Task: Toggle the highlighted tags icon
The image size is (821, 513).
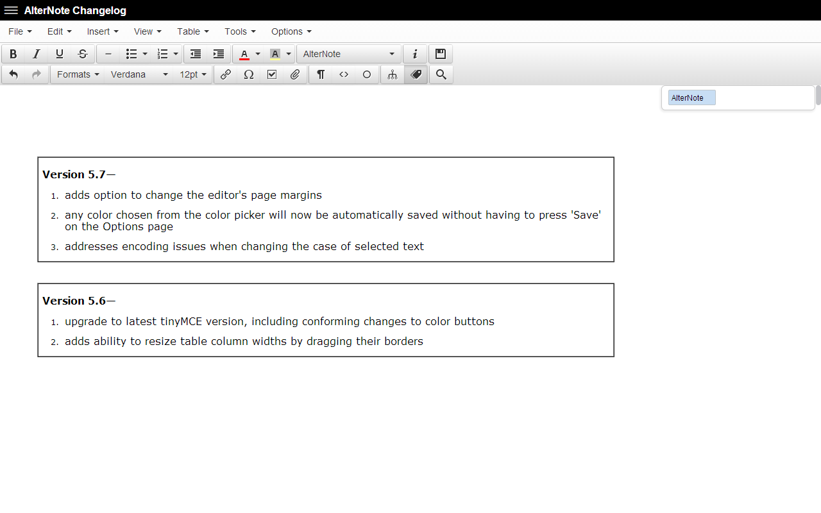Action: [x=416, y=74]
